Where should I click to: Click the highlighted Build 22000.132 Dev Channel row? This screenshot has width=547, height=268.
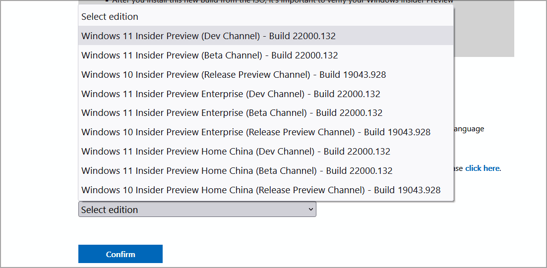click(303, 36)
